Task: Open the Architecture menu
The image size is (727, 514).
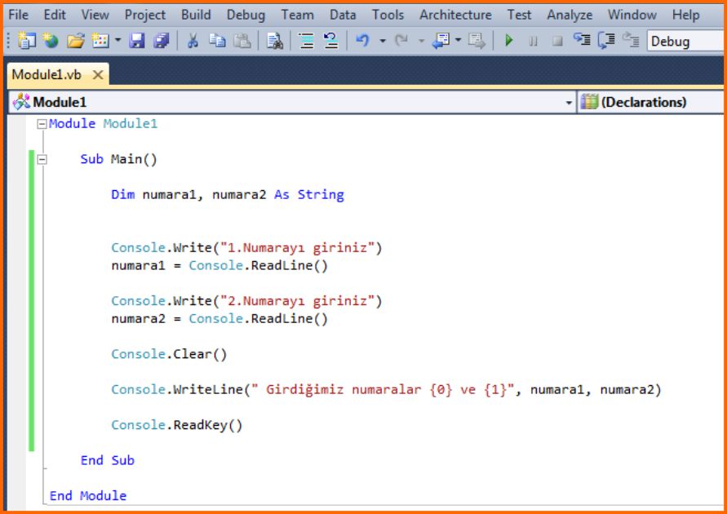Action: click(x=455, y=15)
